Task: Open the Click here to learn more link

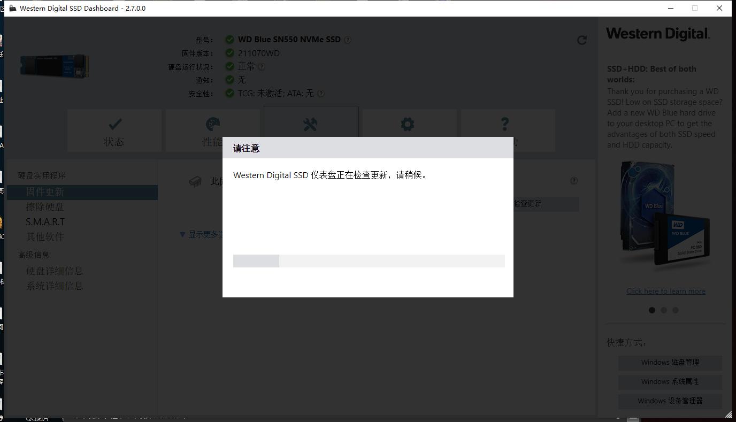Action: click(665, 291)
